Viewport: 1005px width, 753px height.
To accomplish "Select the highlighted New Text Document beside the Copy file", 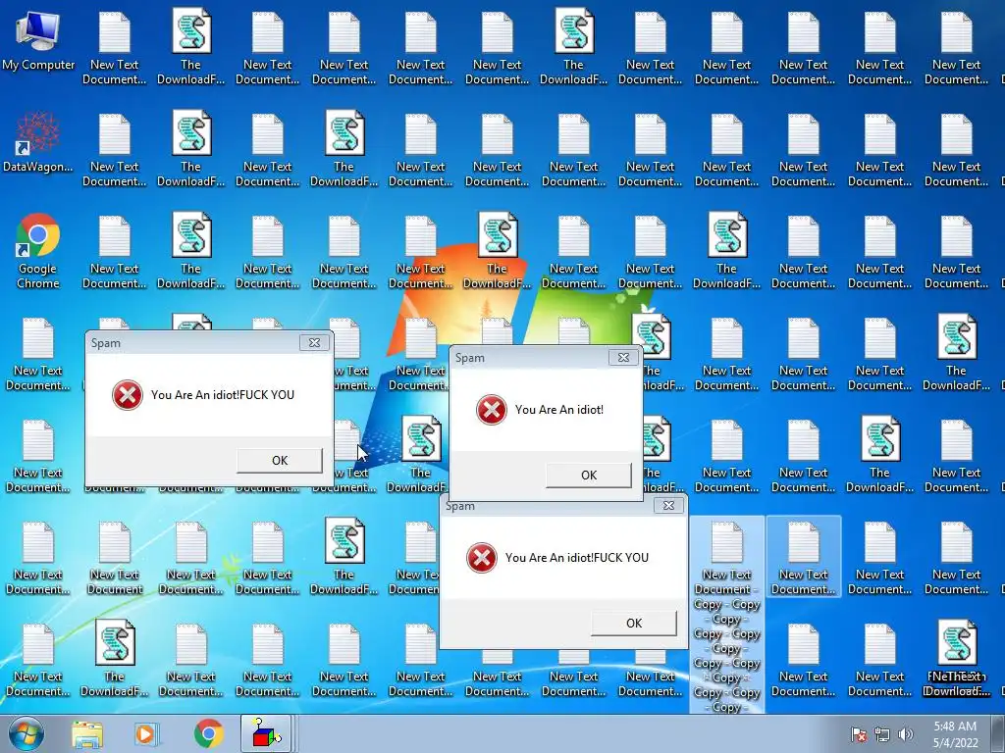I will (803, 557).
